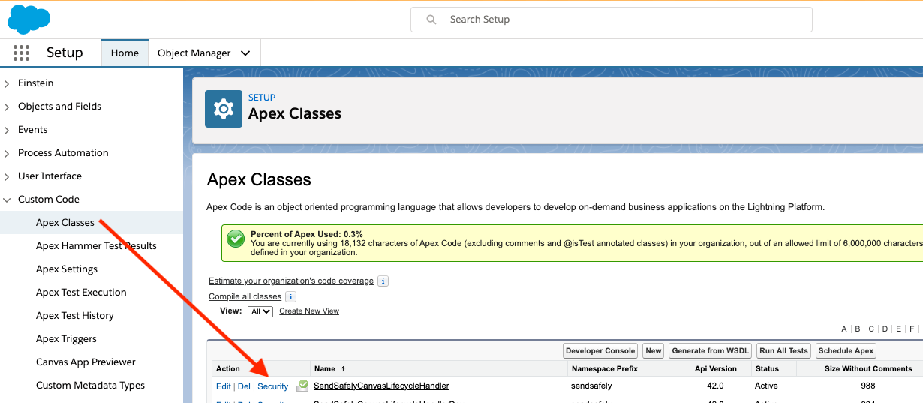Expand the User Interface section
This screenshot has height=403, width=923.
coord(7,176)
